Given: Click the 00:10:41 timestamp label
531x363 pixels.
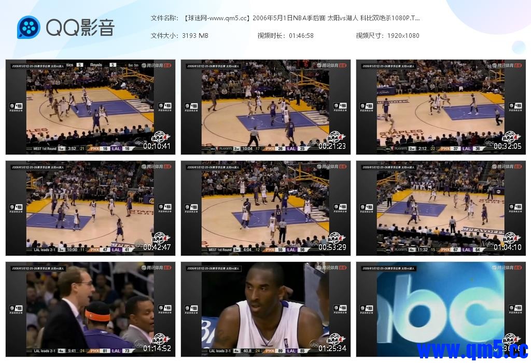Looking at the screenshot, I should tap(157, 146).
